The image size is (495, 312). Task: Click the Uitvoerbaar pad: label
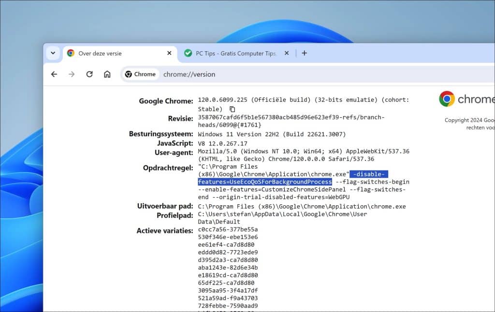(165, 206)
